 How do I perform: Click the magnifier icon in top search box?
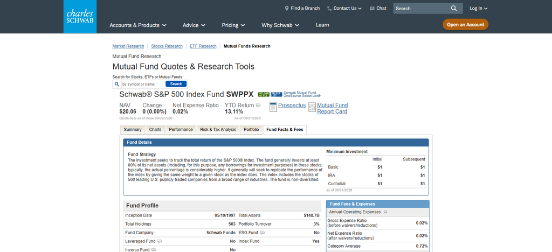[454, 9]
